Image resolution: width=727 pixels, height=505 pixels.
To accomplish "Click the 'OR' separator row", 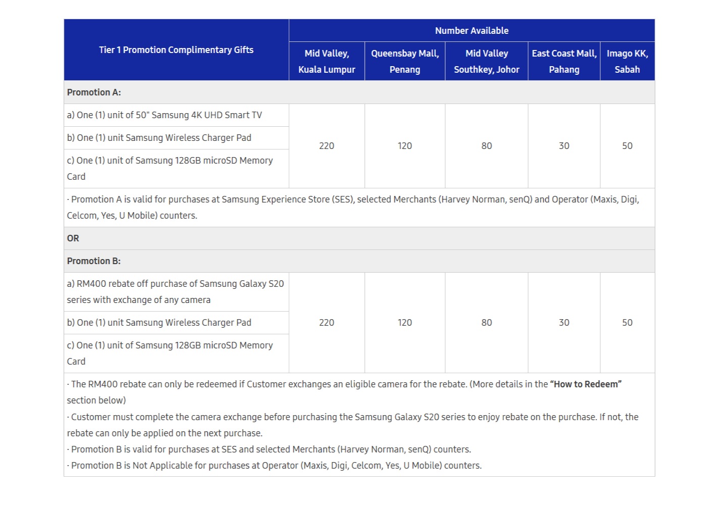I will (359, 238).
